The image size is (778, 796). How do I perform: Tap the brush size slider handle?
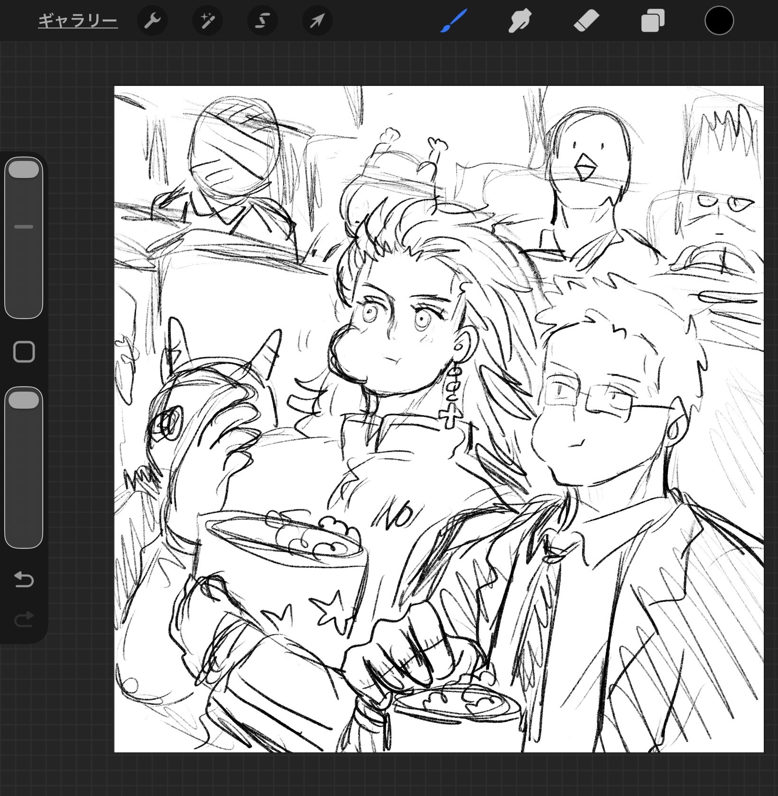tap(24, 170)
